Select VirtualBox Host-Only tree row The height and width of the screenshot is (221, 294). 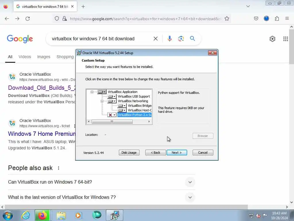tap(140, 110)
